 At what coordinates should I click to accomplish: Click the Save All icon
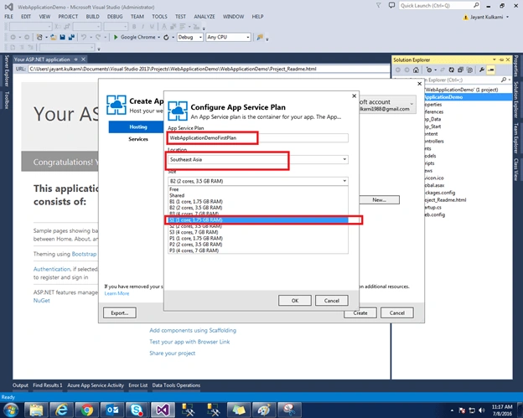[x=71, y=37]
